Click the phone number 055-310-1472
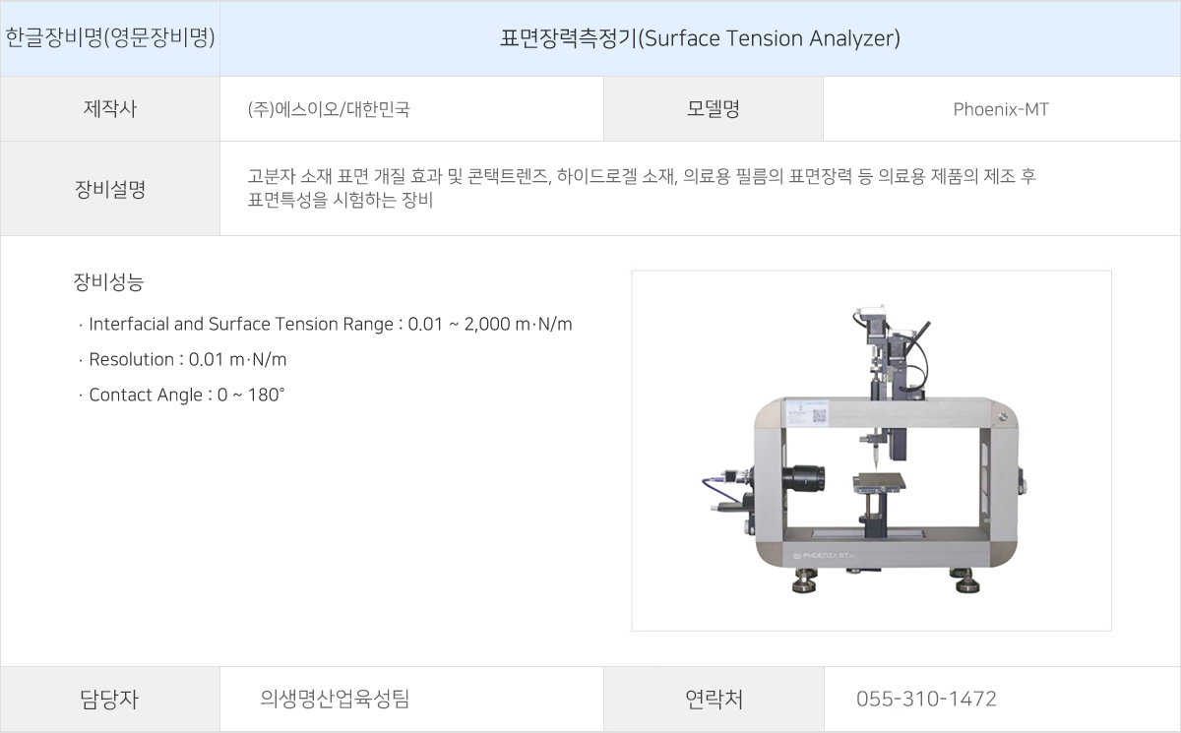The image size is (1181, 733). coord(926,700)
